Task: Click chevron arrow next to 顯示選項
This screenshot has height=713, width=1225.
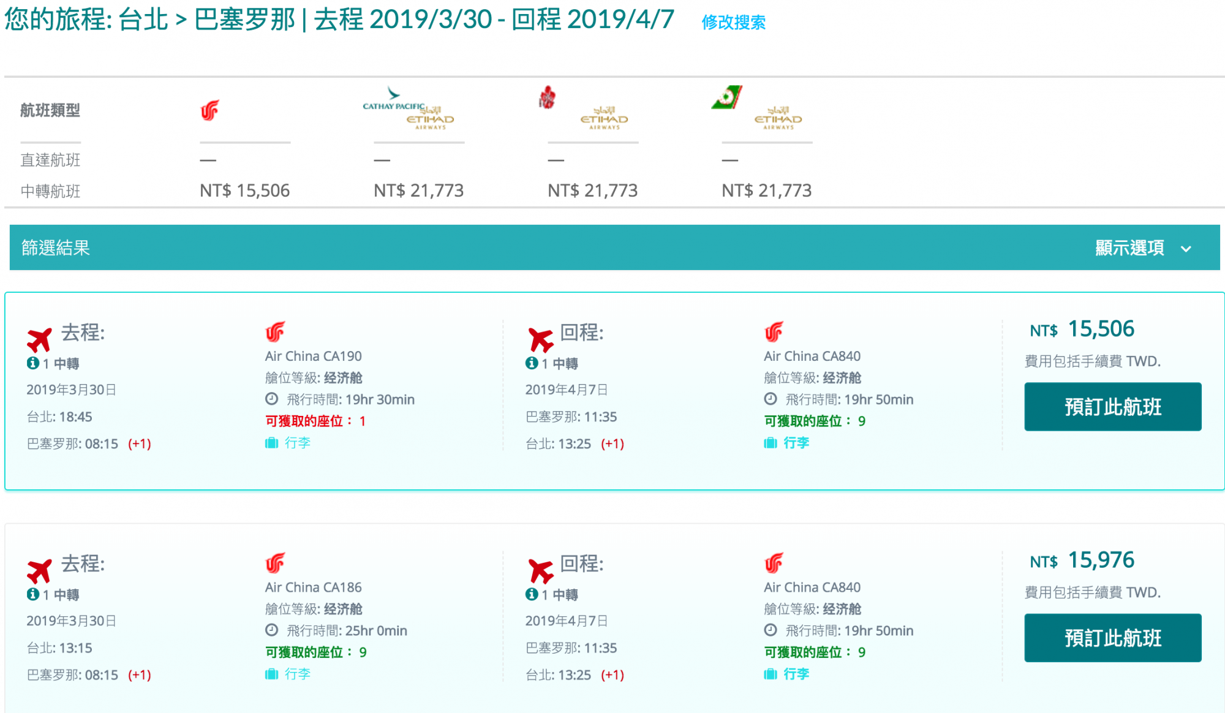Action: (1186, 249)
